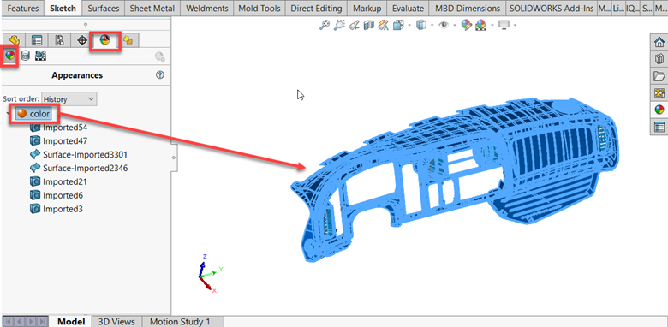Open the Sort order History dropdown
This screenshot has width=668, height=327.
click(69, 98)
